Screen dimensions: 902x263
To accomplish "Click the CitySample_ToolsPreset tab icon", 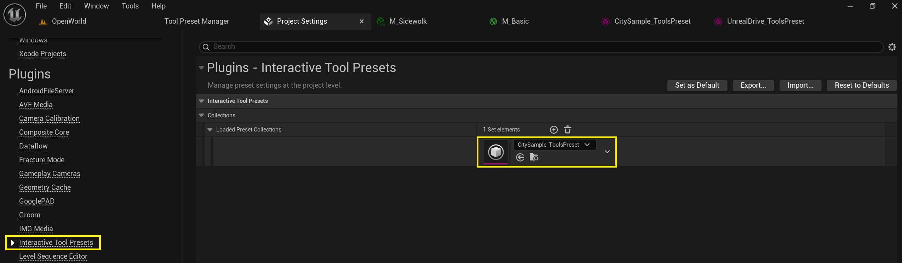I will coord(606,22).
